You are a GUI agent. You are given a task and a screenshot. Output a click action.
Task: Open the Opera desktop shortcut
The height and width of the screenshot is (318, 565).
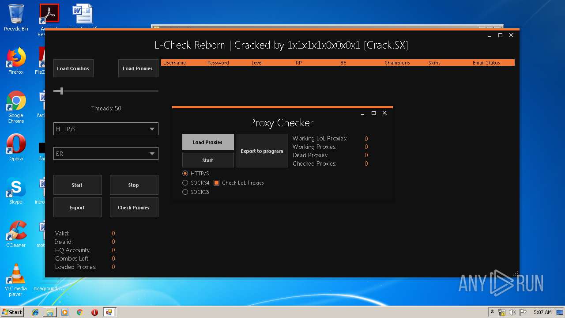tap(16, 147)
